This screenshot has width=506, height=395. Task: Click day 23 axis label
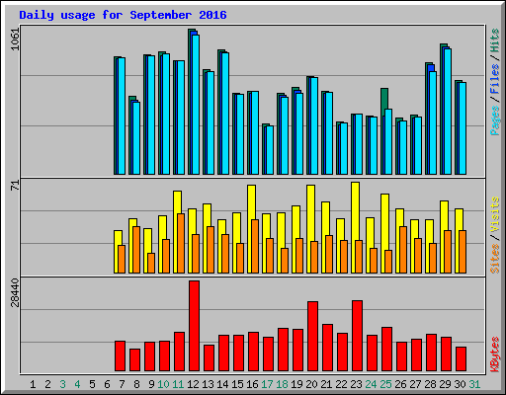[x=356, y=384]
